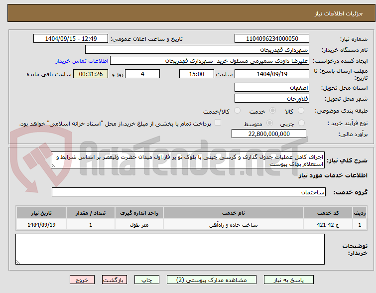Click service code cell ج-42-421
The width and height of the screenshot is (376, 293).
[x=328, y=225]
